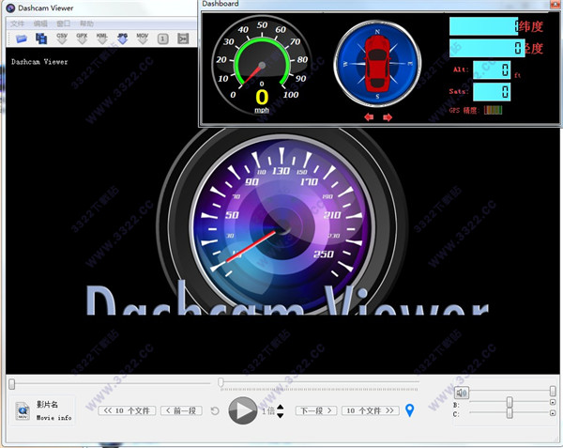Viewport: 563px width, 448px height.
Task: Open the 帮助 menu
Action: tap(86, 23)
